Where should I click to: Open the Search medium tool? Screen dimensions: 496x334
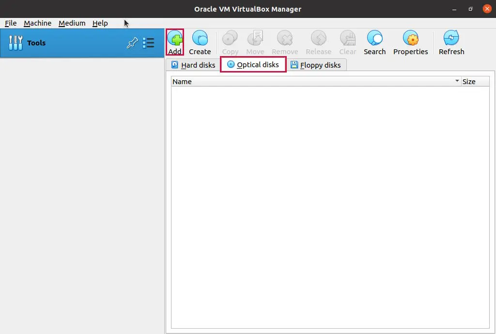pos(374,41)
